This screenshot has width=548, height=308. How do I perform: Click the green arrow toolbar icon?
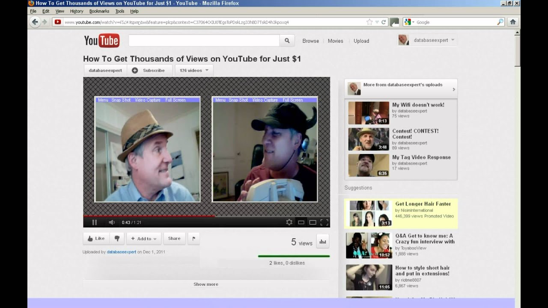point(394,22)
